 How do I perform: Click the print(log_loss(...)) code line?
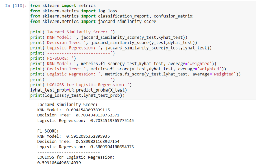(x=77, y=95)
